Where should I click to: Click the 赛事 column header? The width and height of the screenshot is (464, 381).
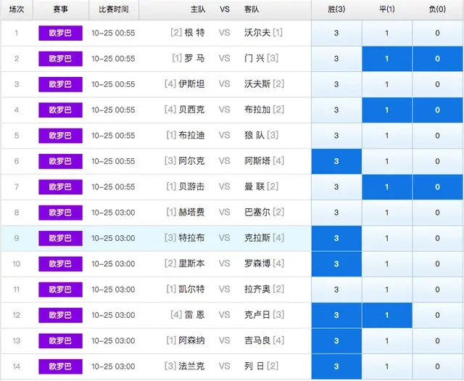60,10
